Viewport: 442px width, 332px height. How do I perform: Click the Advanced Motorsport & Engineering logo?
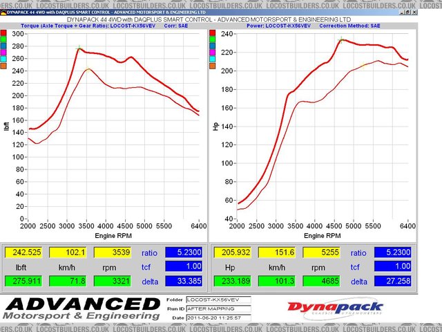point(81,308)
